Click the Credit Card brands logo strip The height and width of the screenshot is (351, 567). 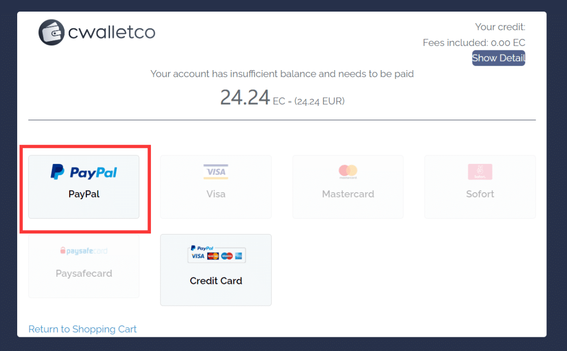tap(216, 254)
